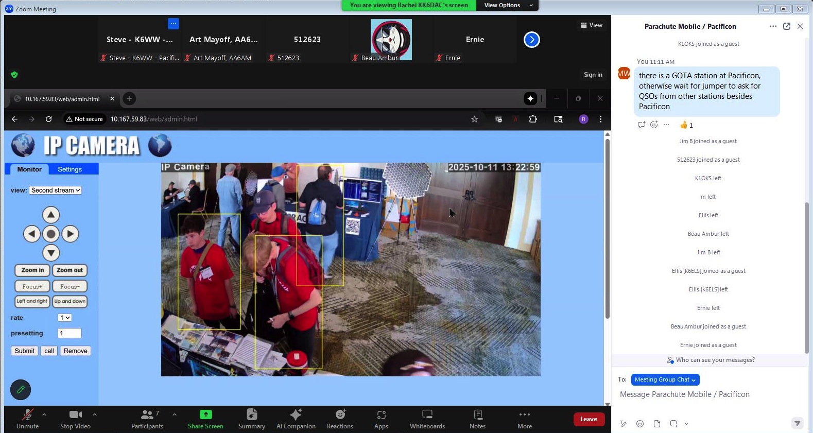Toggle the thumbs up reaction on message
Image resolution: width=813 pixels, height=433 pixels.
tap(686, 125)
